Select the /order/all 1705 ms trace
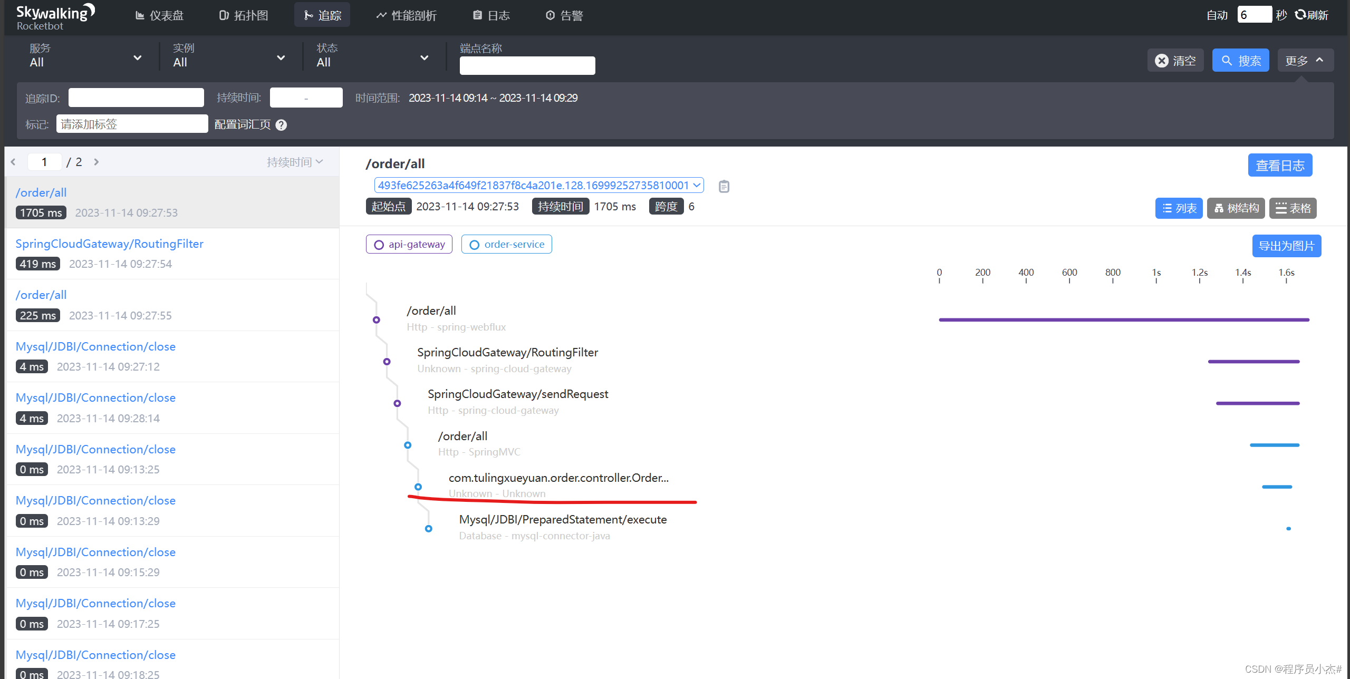This screenshot has height=679, width=1350. pos(172,202)
